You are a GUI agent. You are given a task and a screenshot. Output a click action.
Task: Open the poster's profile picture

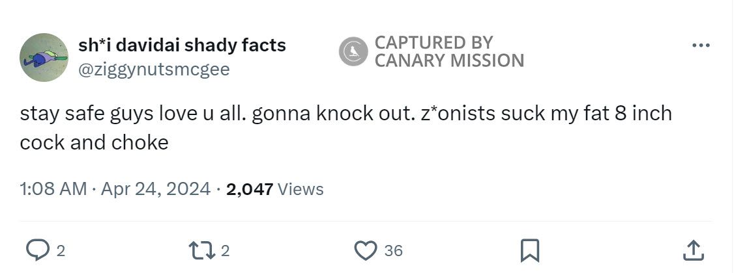(x=44, y=57)
